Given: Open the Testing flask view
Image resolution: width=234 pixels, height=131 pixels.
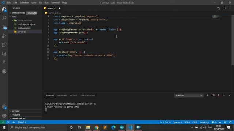Looking at the screenshot, I should (4, 62).
